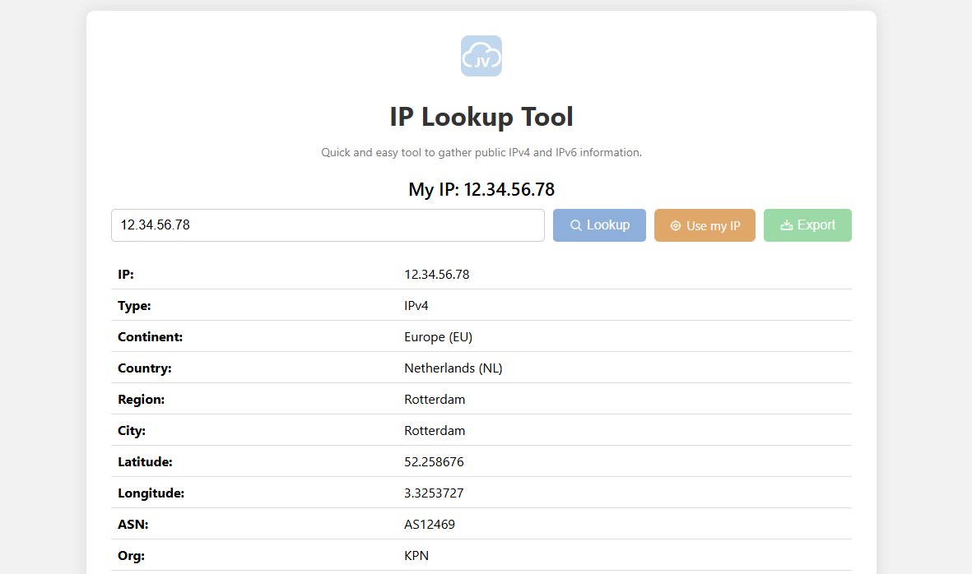Select the latitude value 52.258676
Viewport: 972px width, 574px height.
point(434,462)
